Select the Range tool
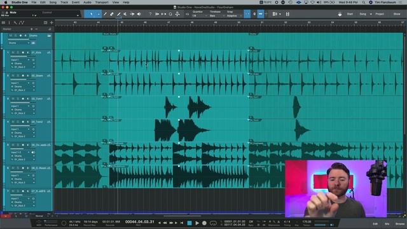The image size is (407, 229). pos(99,14)
